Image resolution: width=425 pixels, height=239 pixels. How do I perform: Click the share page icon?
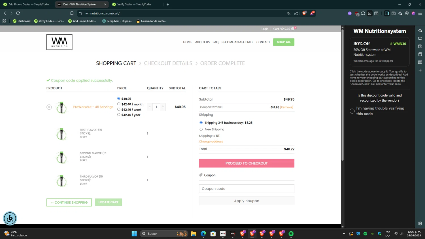tap(296, 13)
